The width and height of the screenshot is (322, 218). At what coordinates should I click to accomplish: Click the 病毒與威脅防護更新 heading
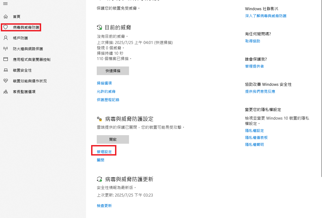pyautogui.click(x=129, y=179)
